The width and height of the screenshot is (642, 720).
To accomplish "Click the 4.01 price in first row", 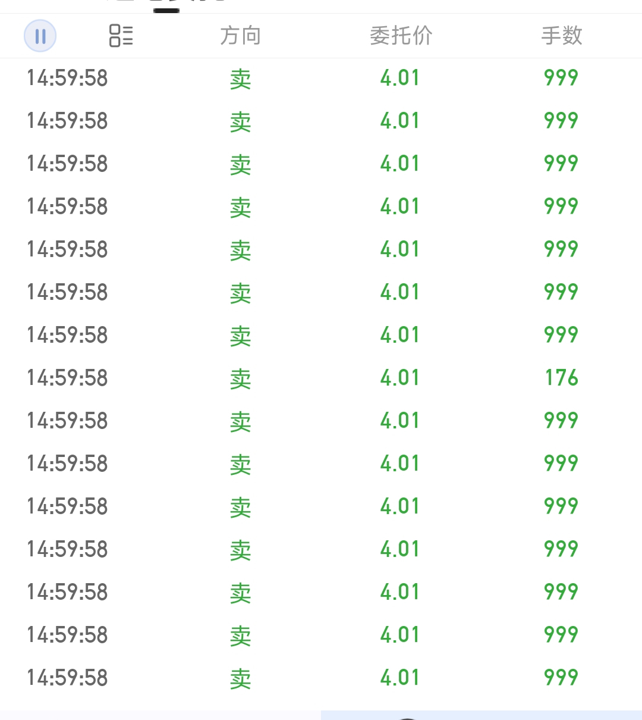I will point(400,78).
